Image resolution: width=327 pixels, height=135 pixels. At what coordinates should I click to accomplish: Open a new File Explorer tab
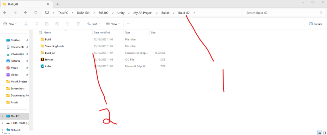(x=58, y=4)
